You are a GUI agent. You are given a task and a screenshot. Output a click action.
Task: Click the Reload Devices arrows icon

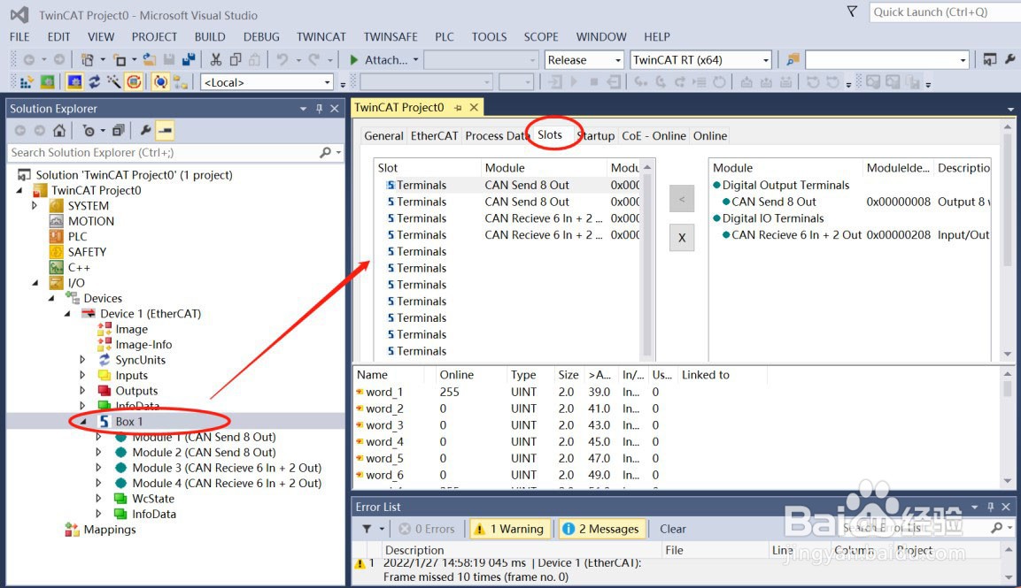coord(95,82)
